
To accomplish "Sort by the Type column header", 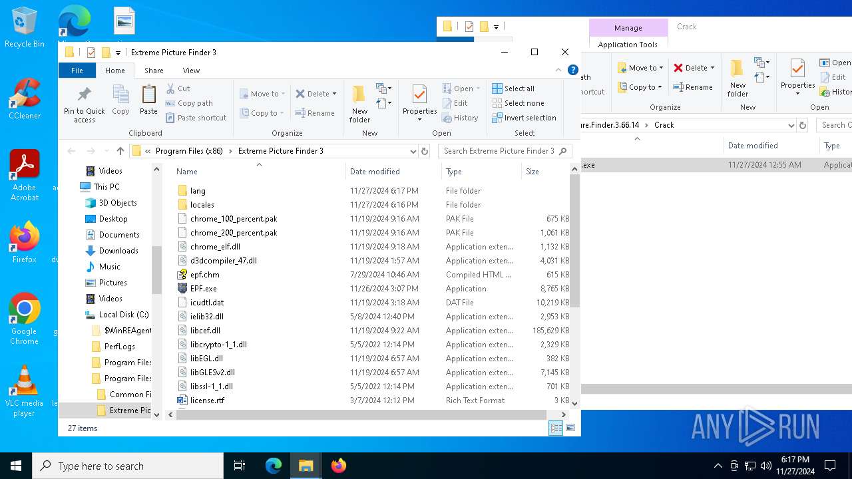I will 481,172.
